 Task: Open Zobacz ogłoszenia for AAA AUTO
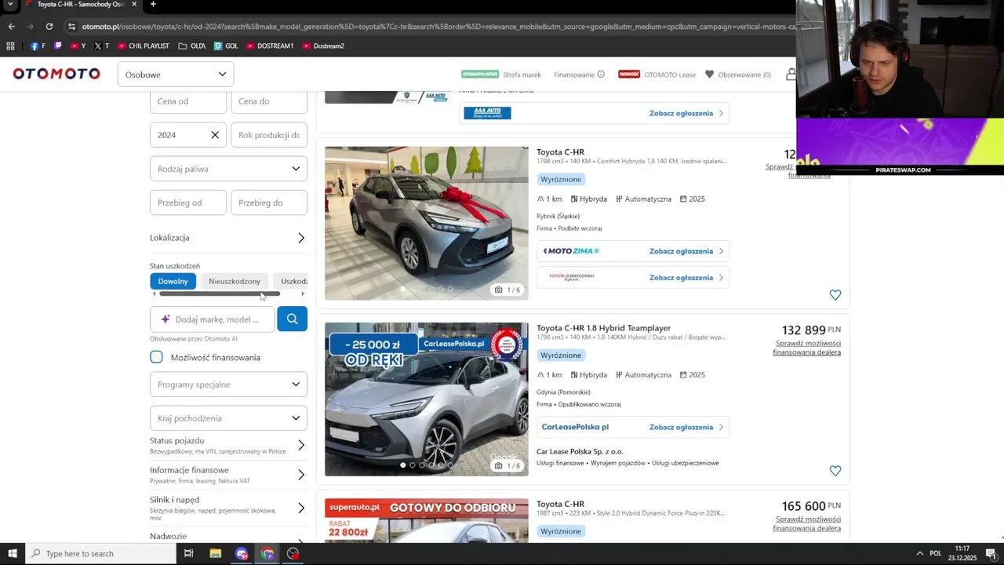pyautogui.click(x=686, y=113)
